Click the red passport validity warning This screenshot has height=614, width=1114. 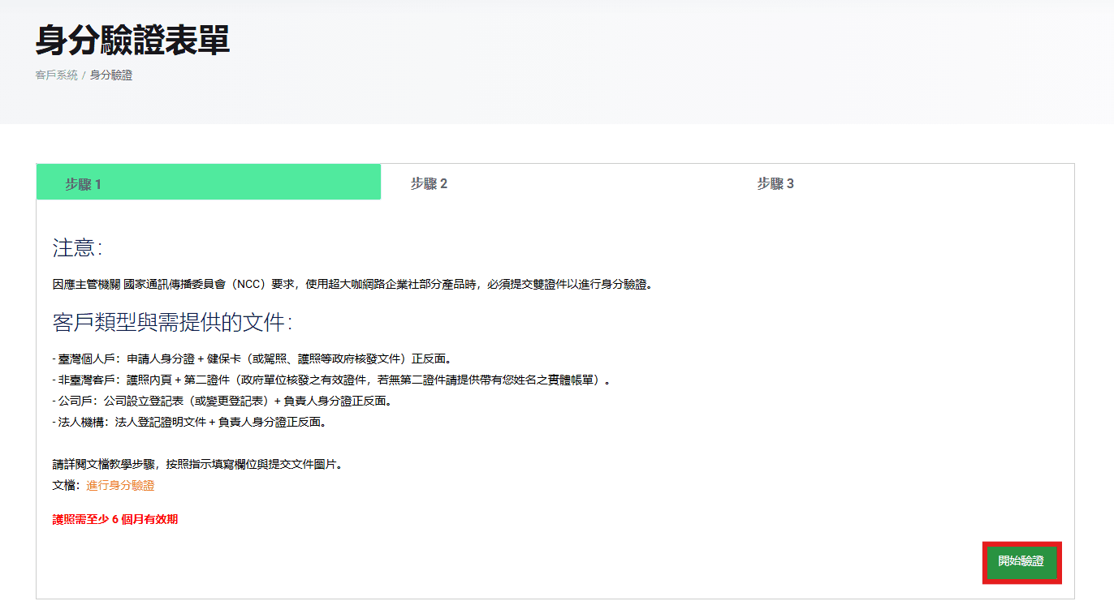[x=115, y=519]
